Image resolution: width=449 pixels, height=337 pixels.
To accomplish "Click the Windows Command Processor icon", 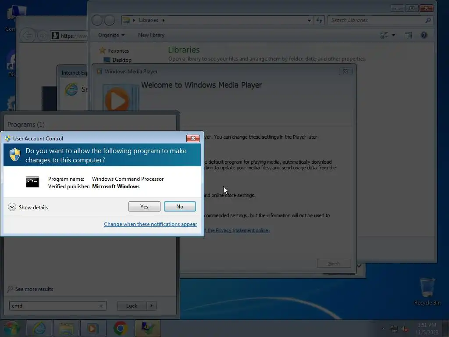I will pos(32,182).
